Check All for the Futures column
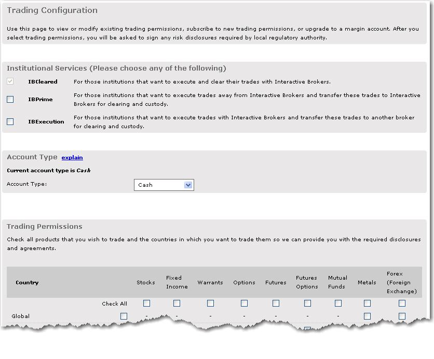This screenshot has width=434, height=359. [276, 303]
